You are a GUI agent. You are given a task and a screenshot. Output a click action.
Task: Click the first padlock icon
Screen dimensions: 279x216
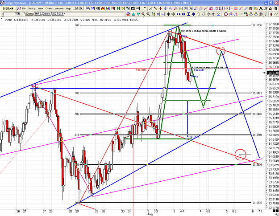[x=251, y=14]
